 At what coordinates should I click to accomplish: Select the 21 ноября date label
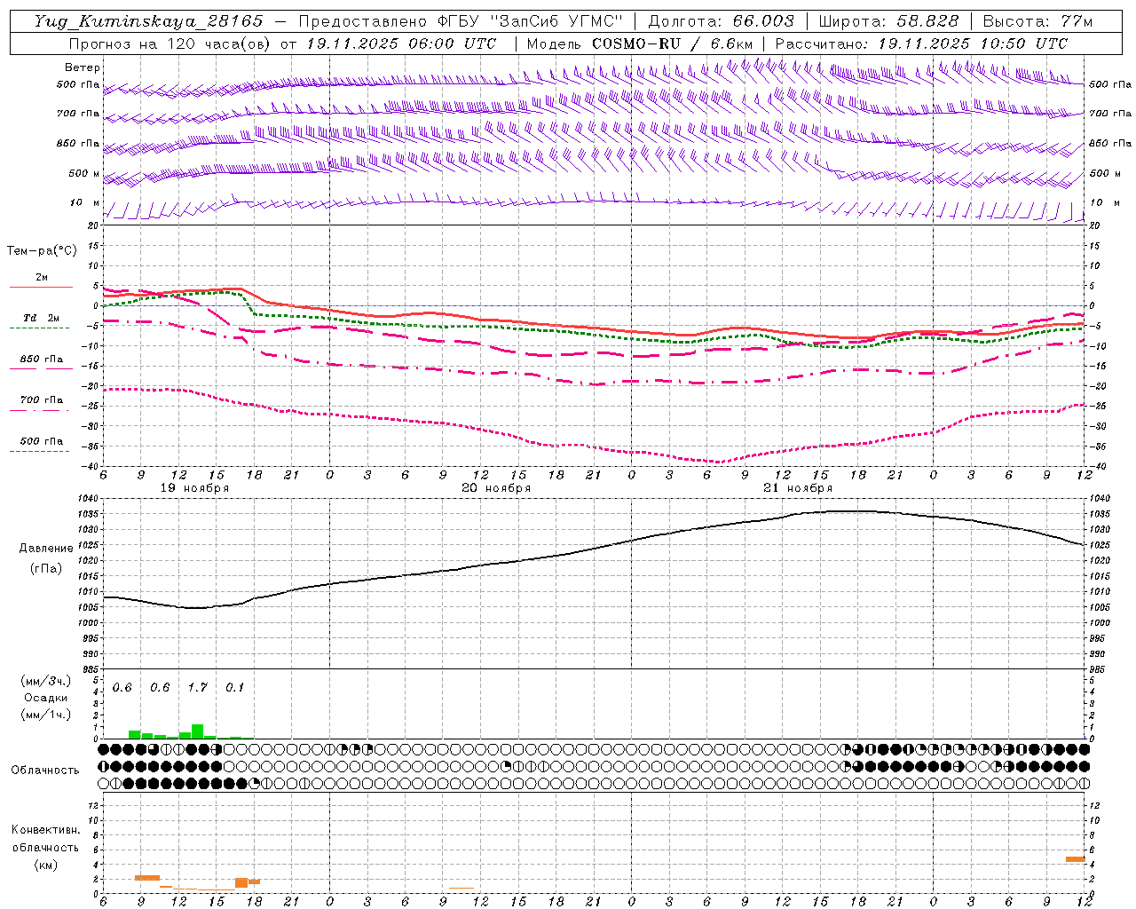coord(798,488)
